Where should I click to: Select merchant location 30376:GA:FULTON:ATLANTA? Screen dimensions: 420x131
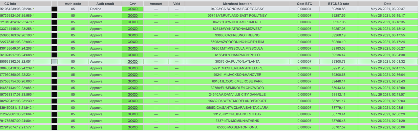coord(237,61)
